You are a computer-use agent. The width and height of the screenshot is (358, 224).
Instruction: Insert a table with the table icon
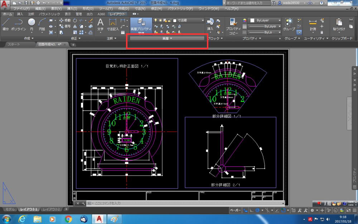[x=123, y=32]
